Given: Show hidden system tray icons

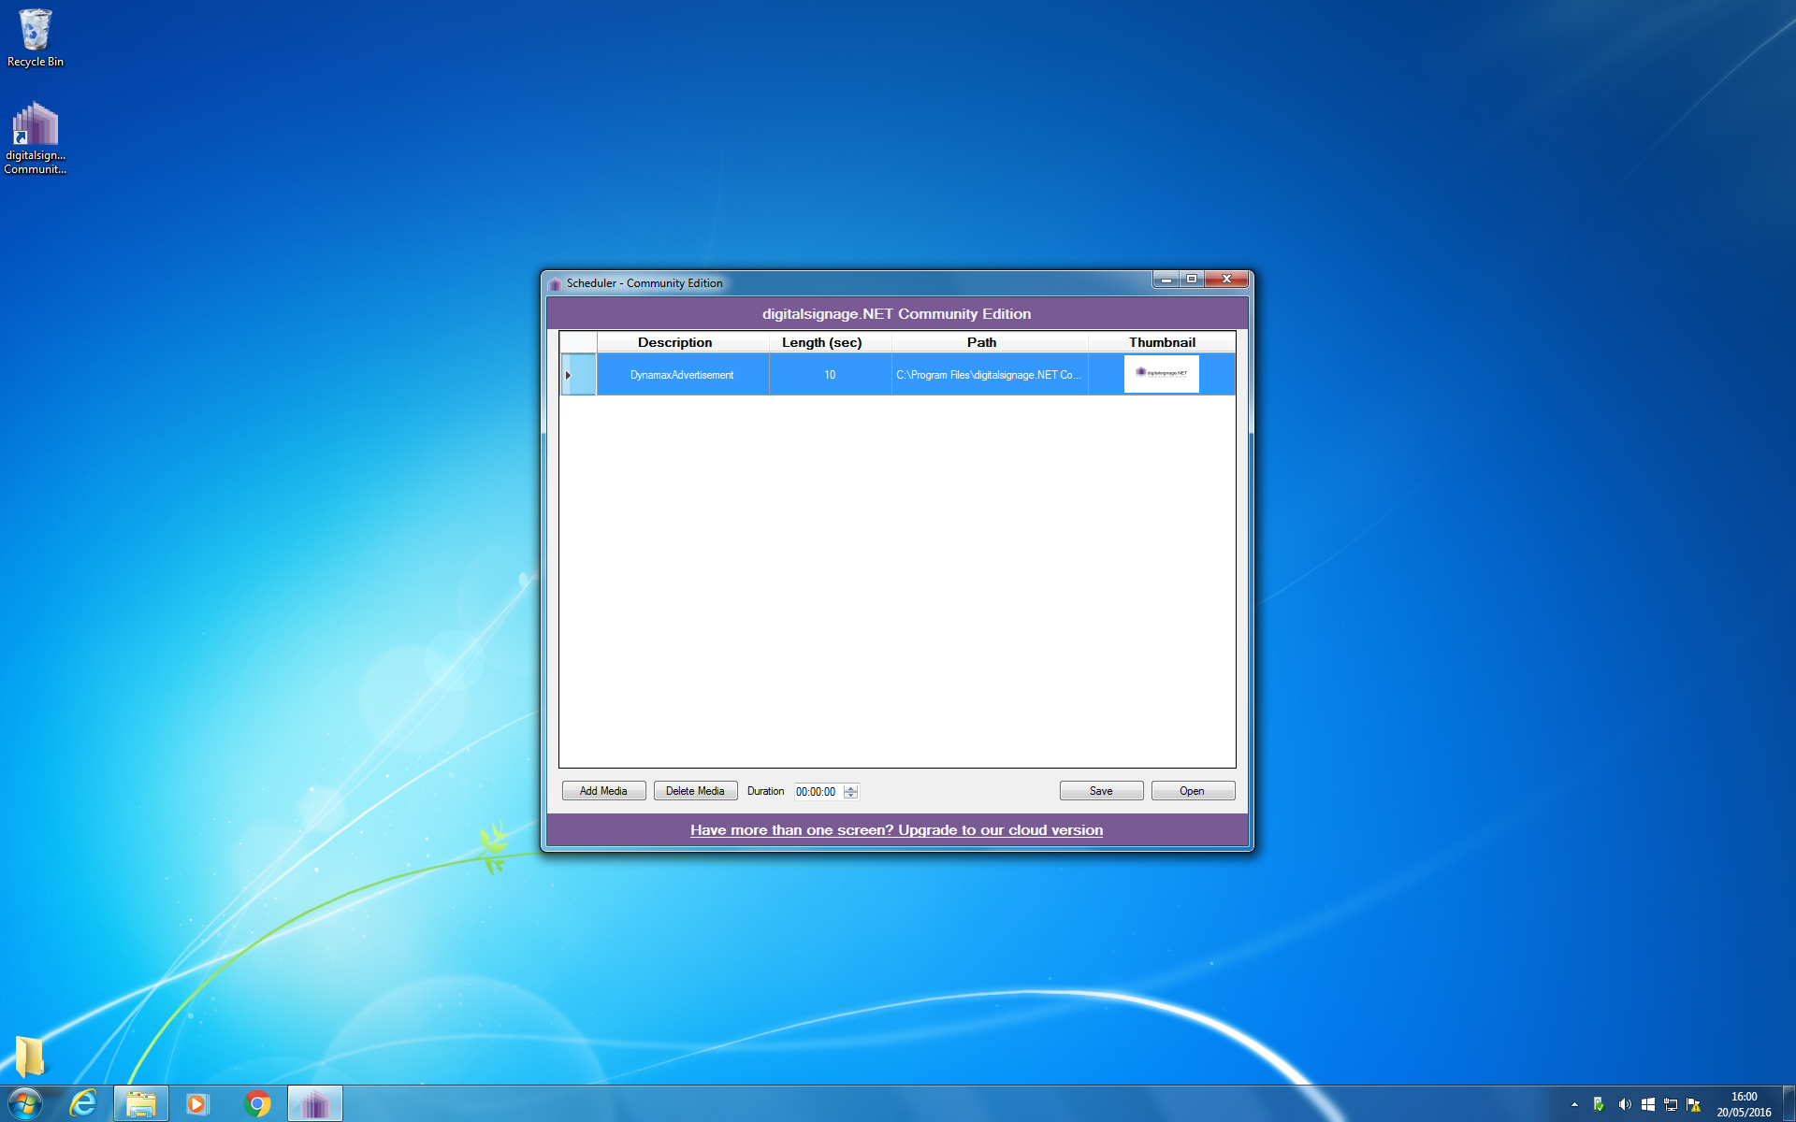Looking at the screenshot, I should coord(1574,1104).
